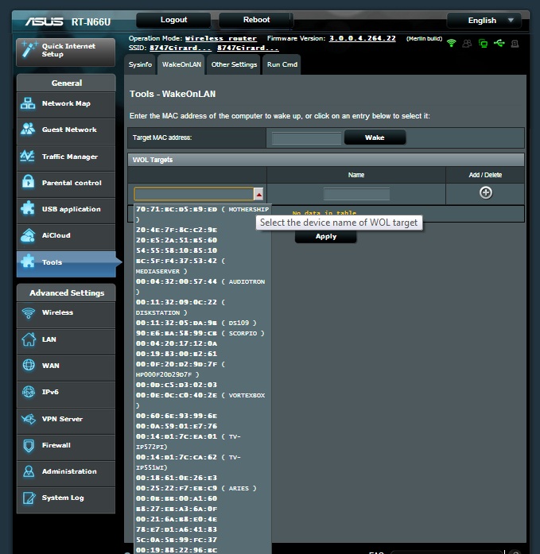540x554 pixels.
Task: Click the Apply button
Action: click(x=326, y=236)
